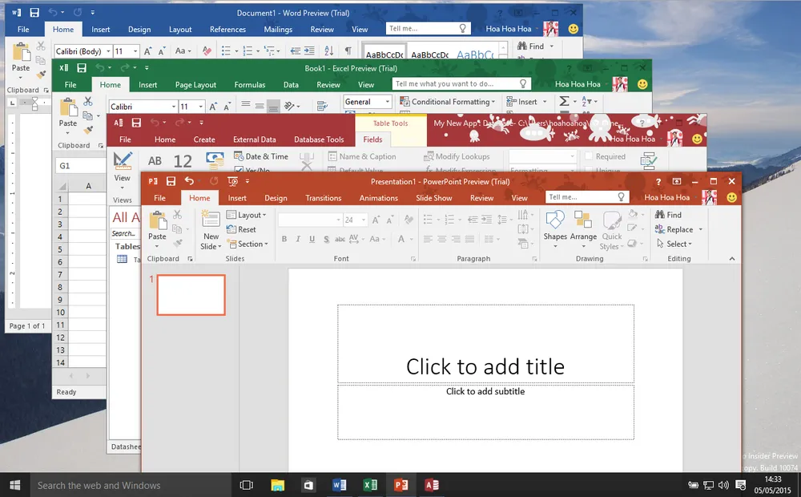
Task: Click the Save icon in PowerPoint's title bar
Action: pos(170,182)
